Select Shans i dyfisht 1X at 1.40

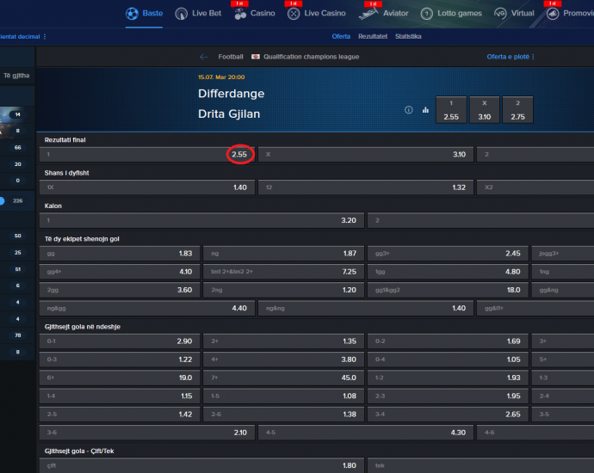[x=147, y=187]
